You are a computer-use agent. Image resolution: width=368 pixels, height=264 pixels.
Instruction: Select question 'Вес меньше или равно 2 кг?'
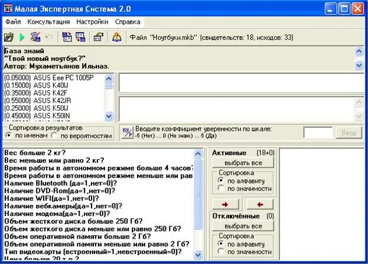click(x=54, y=160)
